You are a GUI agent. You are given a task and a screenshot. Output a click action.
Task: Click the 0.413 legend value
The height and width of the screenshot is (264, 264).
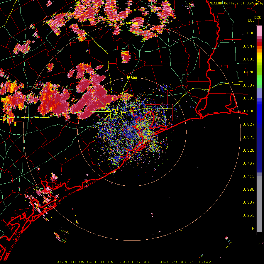248,176
